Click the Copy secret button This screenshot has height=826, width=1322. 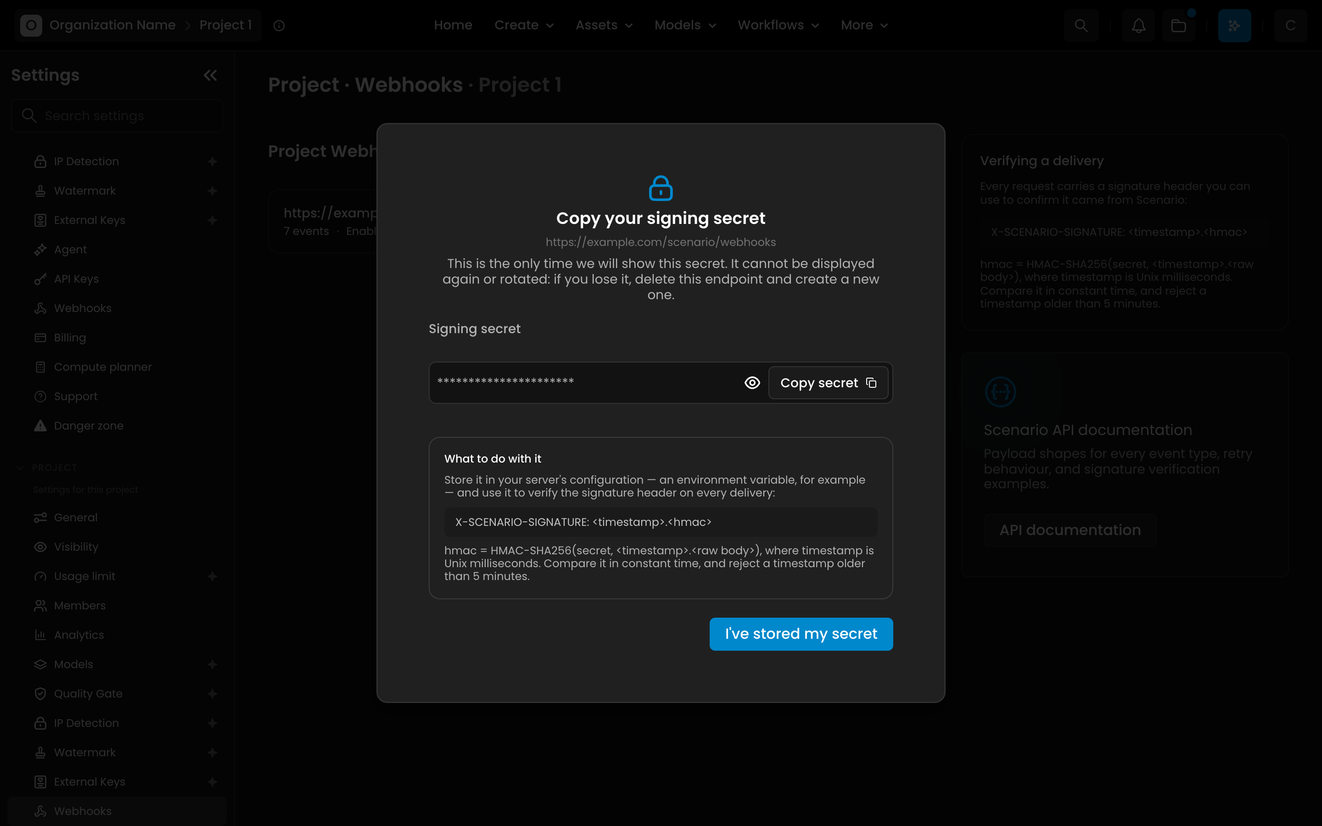(828, 383)
